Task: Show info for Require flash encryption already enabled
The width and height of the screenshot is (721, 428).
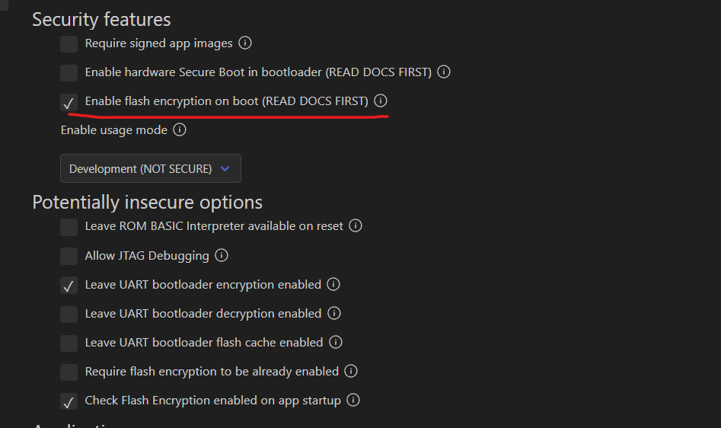Action: (351, 371)
